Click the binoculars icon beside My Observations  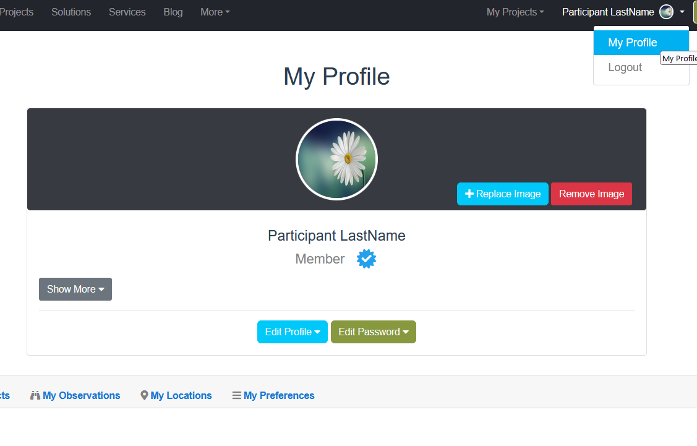[35, 395]
